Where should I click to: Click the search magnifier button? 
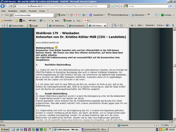(x=171, y=6)
